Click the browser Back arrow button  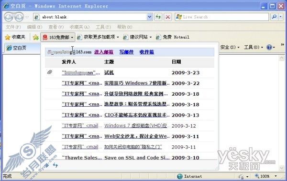[9, 17]
